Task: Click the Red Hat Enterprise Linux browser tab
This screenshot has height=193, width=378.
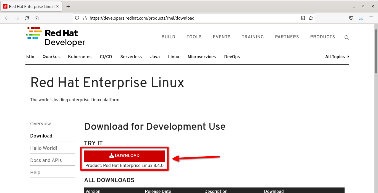Action: [x=31, y=7]
